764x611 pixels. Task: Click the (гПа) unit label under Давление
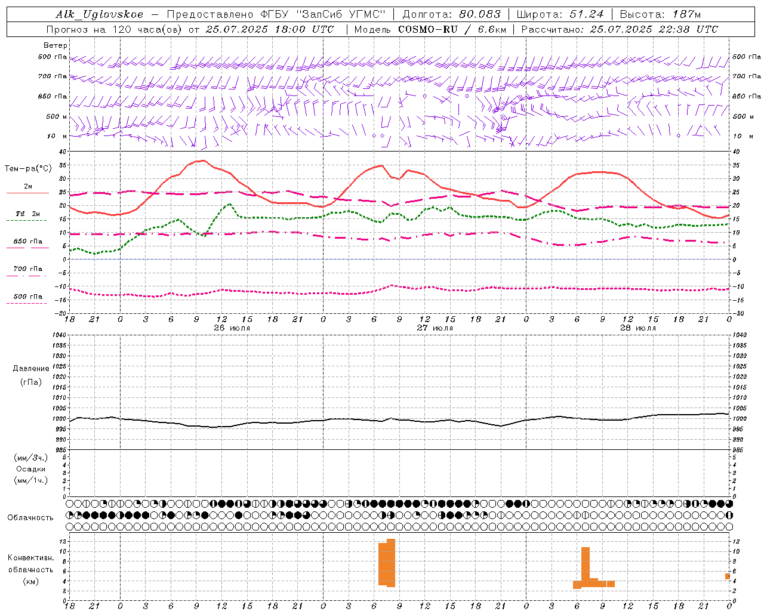point(31,382)
